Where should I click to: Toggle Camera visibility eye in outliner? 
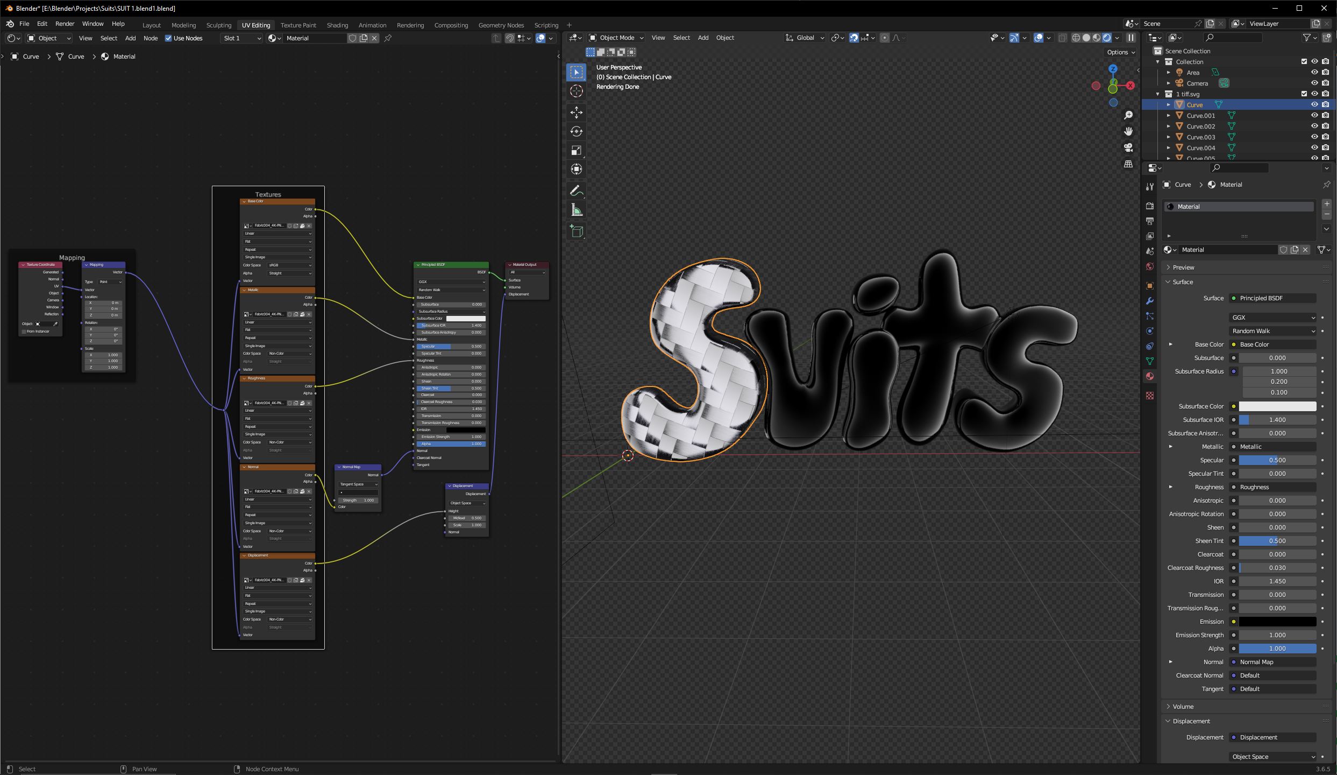1314,83
